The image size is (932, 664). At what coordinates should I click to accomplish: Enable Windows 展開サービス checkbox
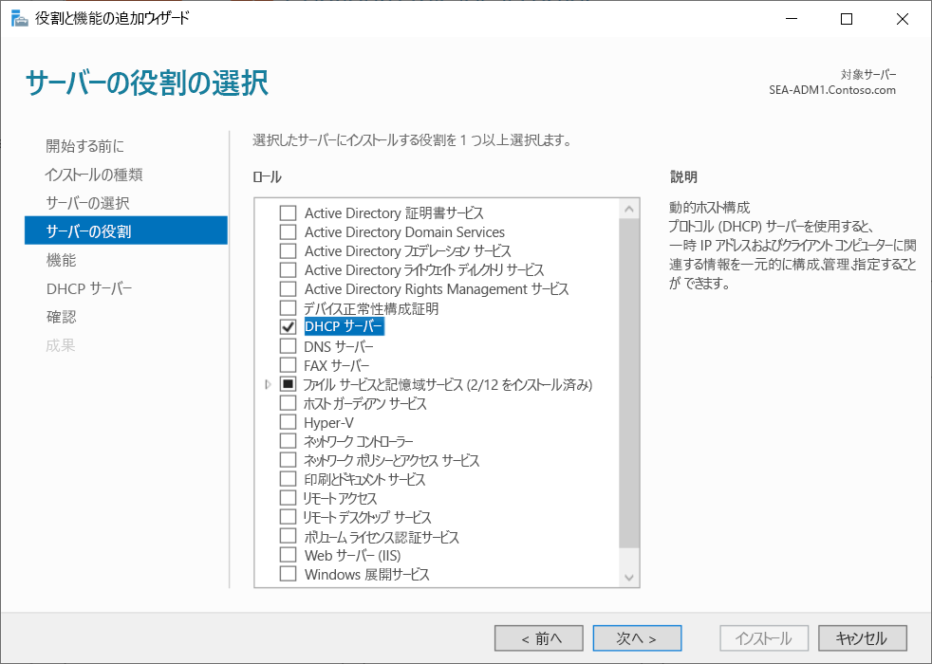point(288,574)
